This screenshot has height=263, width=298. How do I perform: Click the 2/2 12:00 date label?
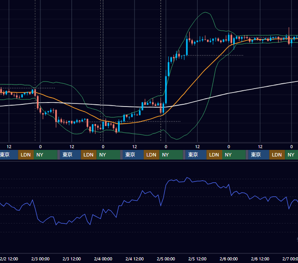(9, 259)
